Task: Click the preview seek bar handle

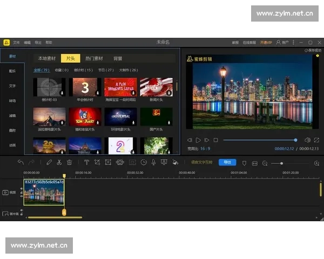Action: click(296, 140)
